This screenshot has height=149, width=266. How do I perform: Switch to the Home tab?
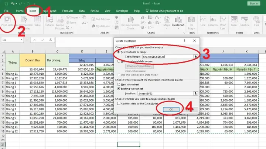(20, 11)
